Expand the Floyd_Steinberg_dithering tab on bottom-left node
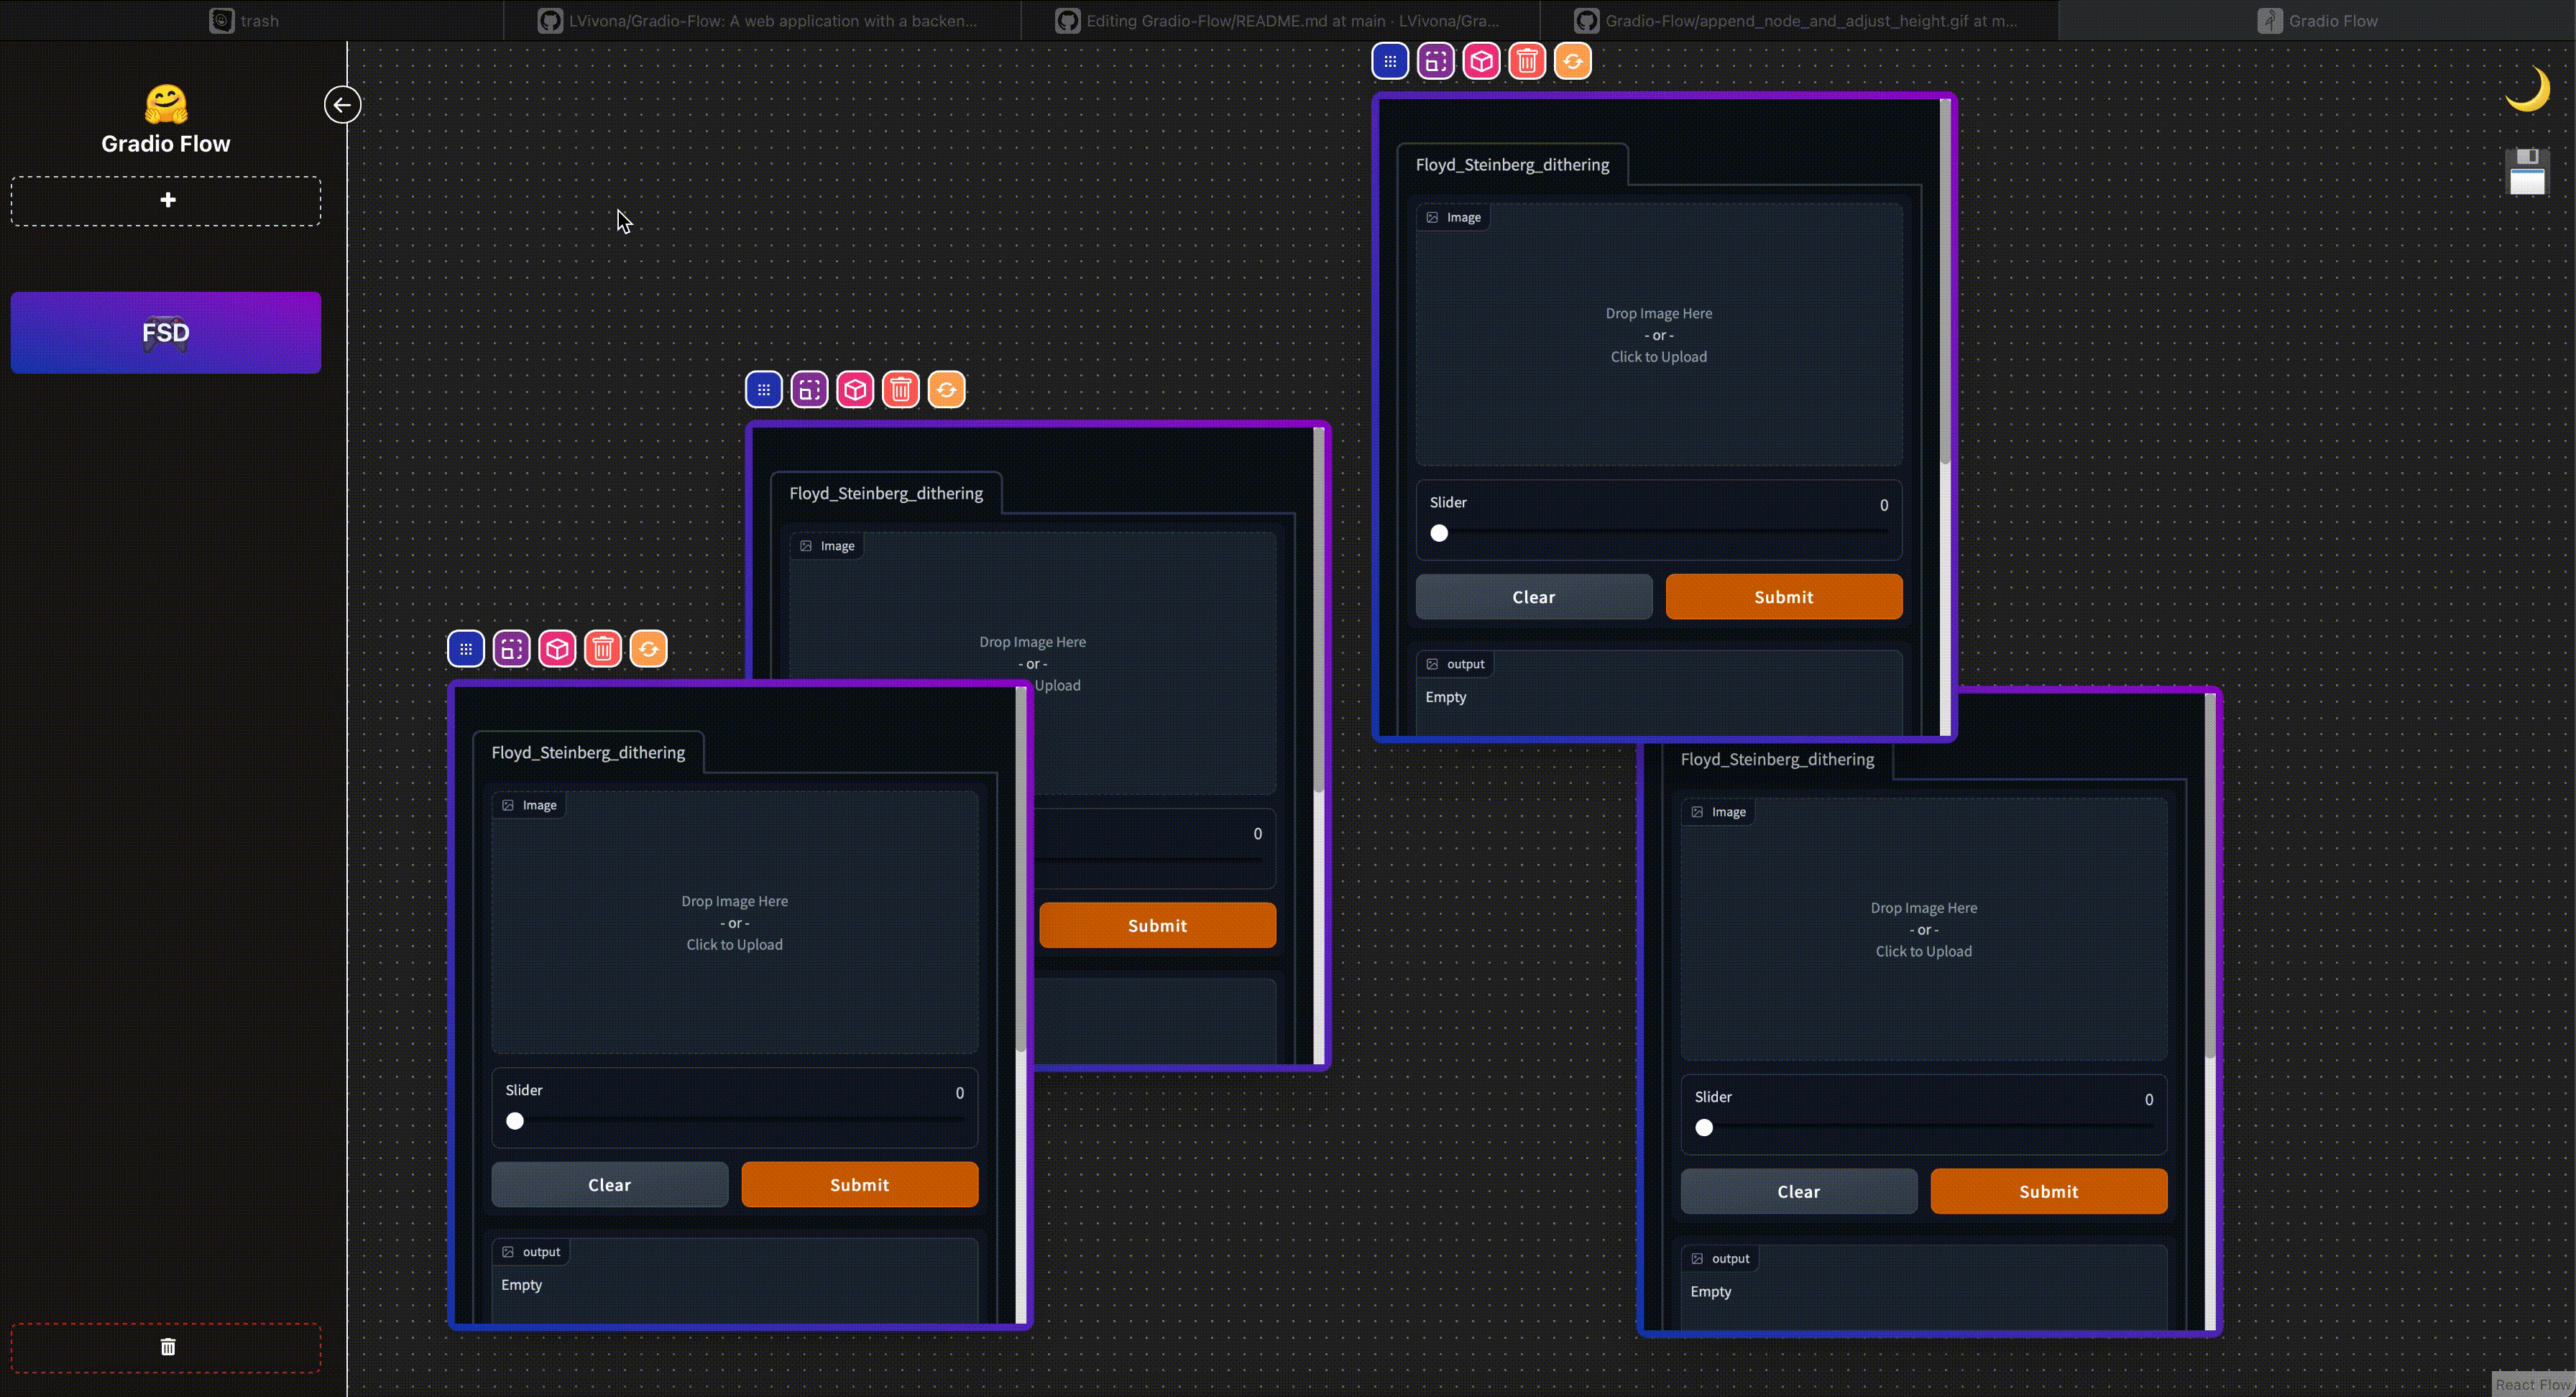 click(x=589, y=750)
